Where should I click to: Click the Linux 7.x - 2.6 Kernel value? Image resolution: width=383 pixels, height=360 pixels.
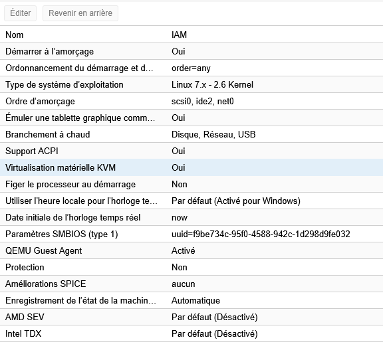point(212,85)
